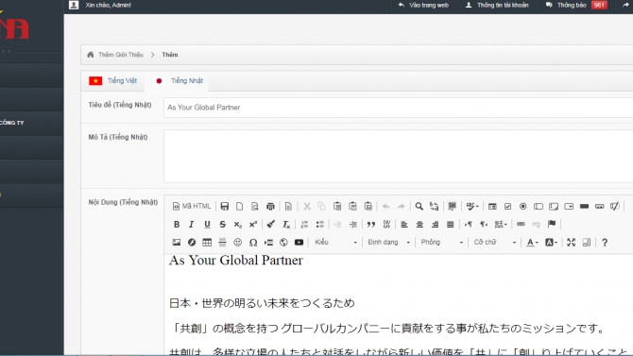This screenshot has height=356, width=633.
Task: Click the Select All icon
Action: click(x=453, y=206)
